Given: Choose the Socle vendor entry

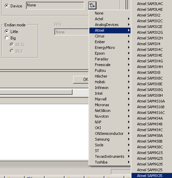Looking at the screenshot, I should click(x=110, y=145).
